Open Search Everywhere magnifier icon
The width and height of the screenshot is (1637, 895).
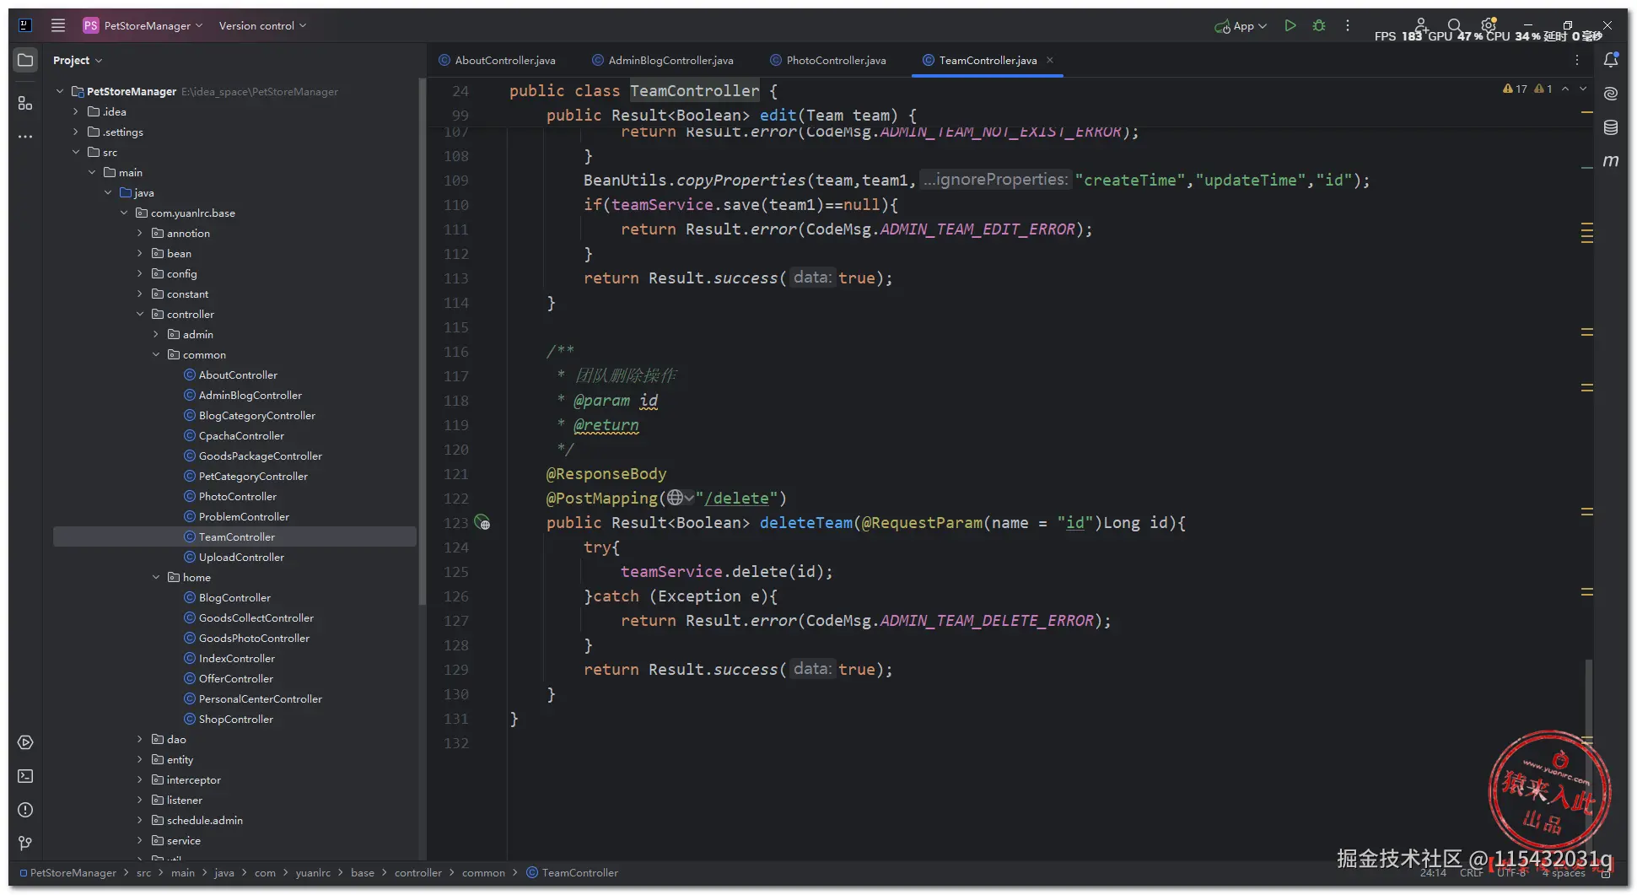(1455, 25)
